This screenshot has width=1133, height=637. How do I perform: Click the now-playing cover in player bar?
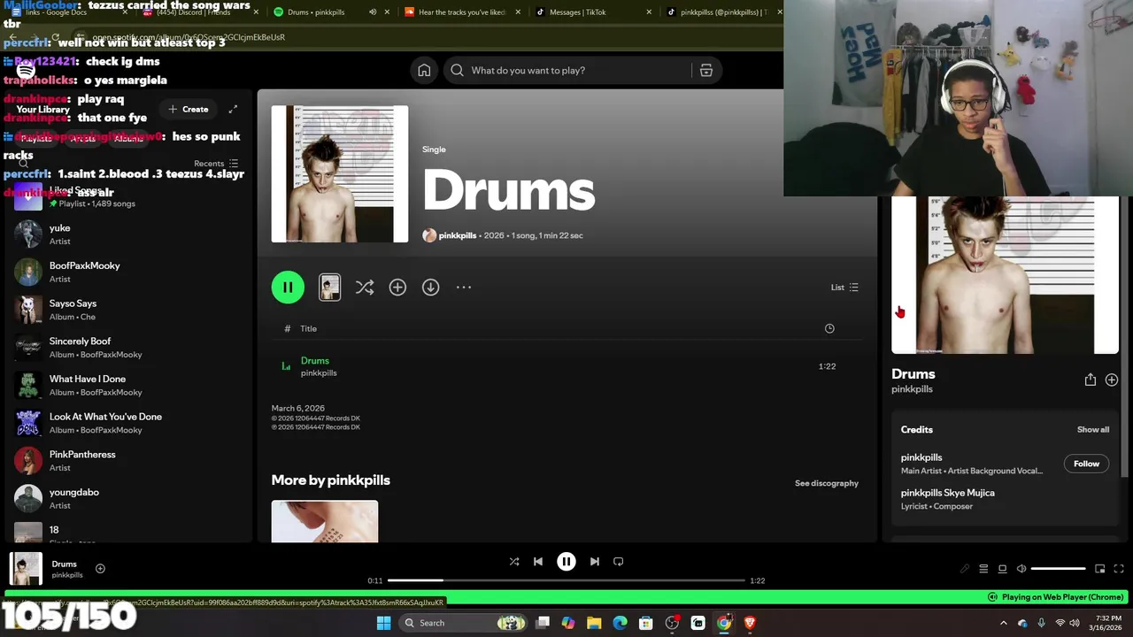click(26, 569)
